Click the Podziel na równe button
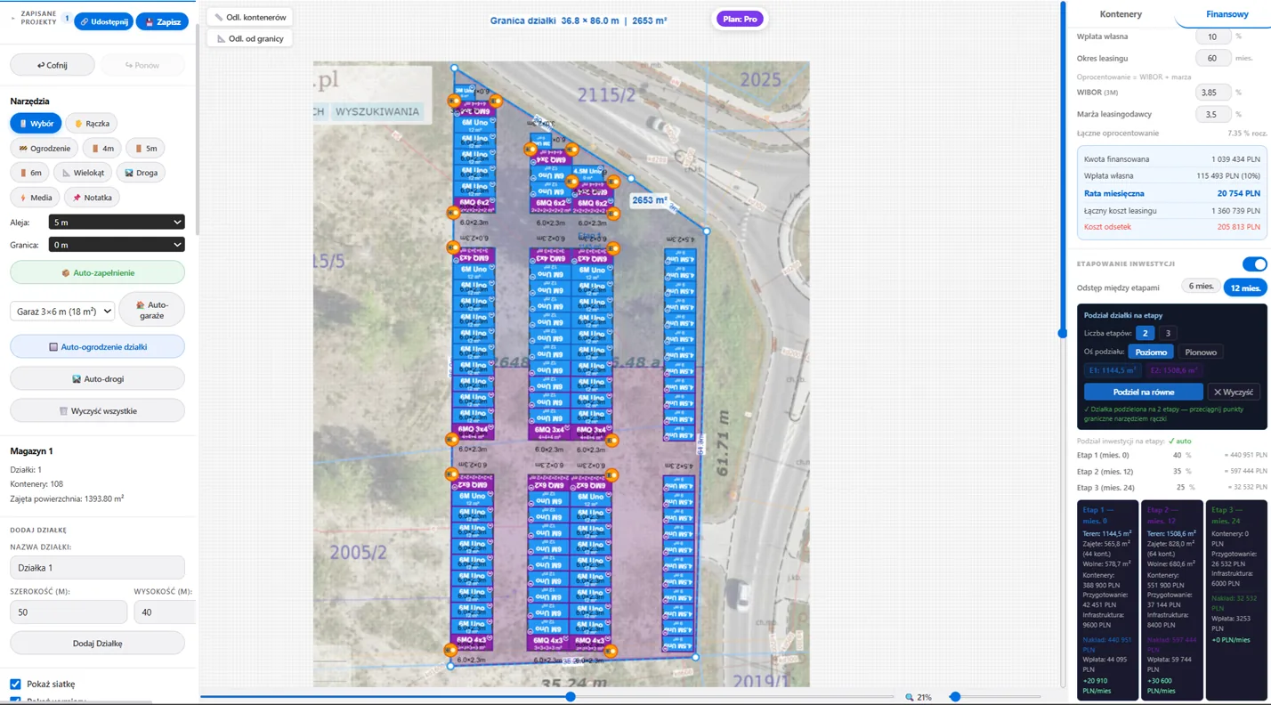Screen dimensions: 1271x705 coord(1144,392)
